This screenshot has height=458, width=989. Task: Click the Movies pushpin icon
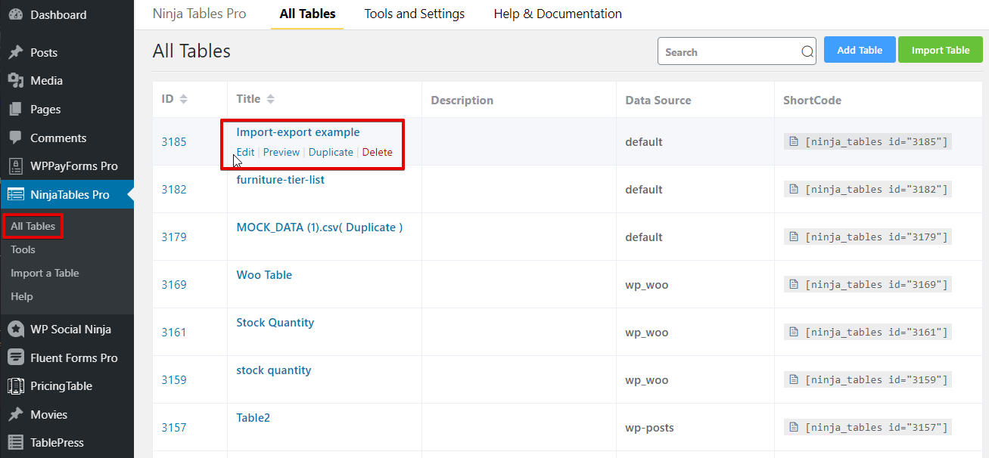15,414
